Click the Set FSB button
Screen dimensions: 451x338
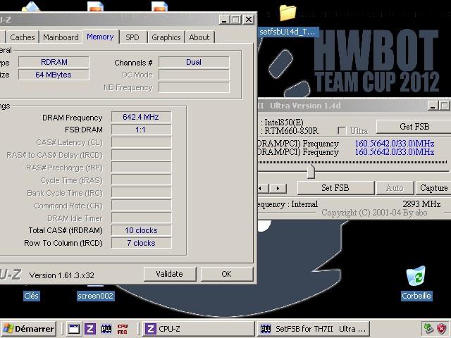point(335,188)
